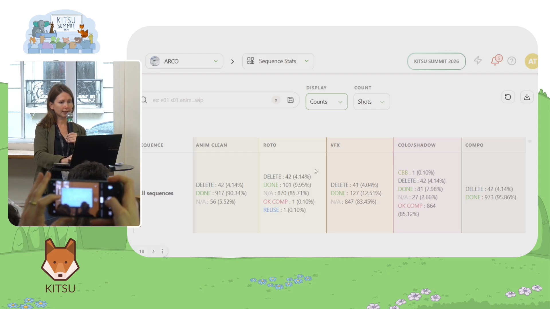The image size is (550, 309).
Task: Click the download export icon
Action: point(527,97)
